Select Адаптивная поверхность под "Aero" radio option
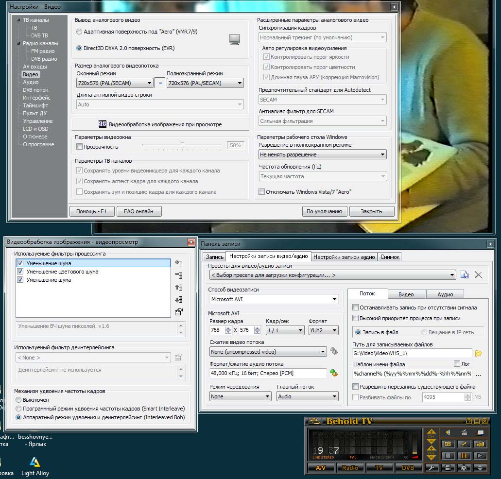Screen dimensions: 501x479 [x=80, y=32]
